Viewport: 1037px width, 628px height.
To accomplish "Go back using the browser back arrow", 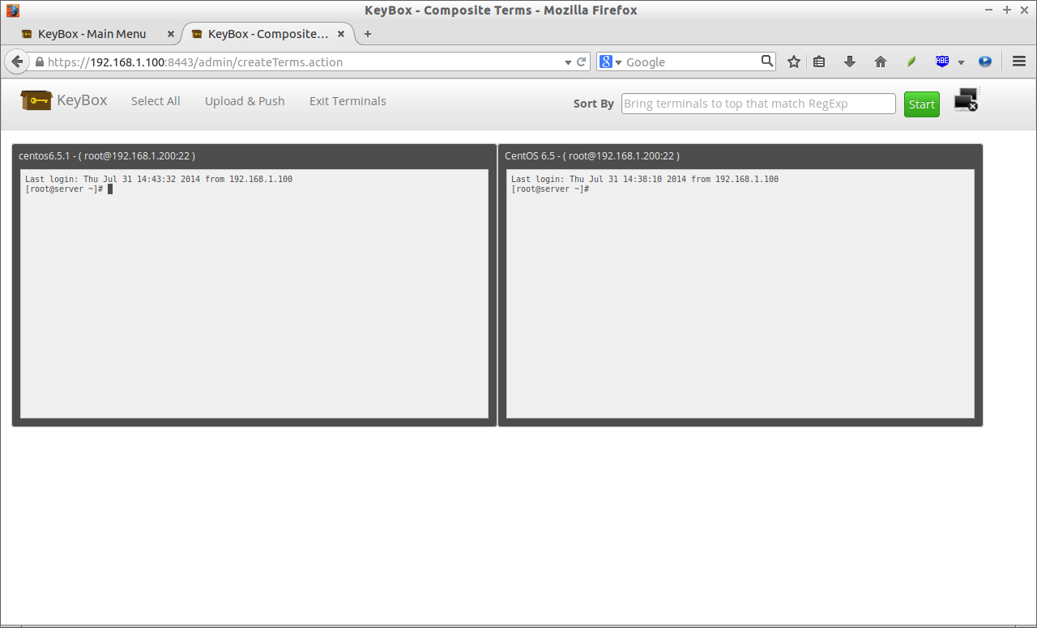I will [17, 62].
